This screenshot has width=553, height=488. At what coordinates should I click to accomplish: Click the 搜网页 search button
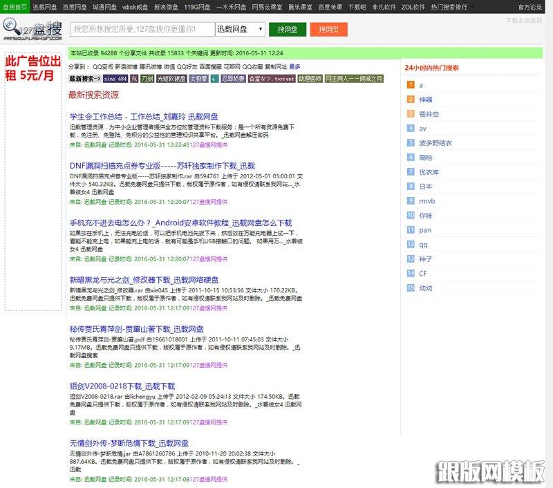[x=328, y=29]
